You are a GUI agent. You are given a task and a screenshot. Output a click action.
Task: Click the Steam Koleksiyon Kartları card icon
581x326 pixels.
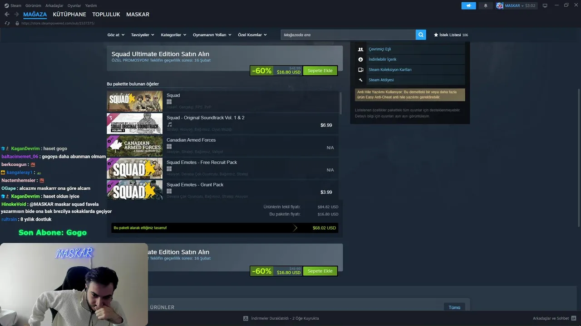pyautogui.click(x=360, y=70)
